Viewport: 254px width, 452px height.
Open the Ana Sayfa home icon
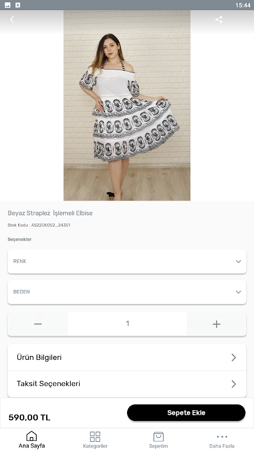pyautogui.click(x=32, y=436)
